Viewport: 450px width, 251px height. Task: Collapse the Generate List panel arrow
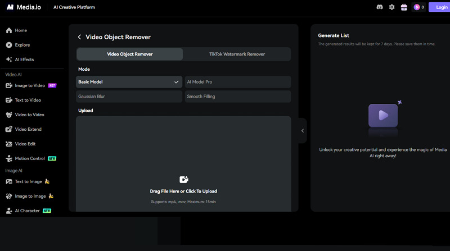303,131
